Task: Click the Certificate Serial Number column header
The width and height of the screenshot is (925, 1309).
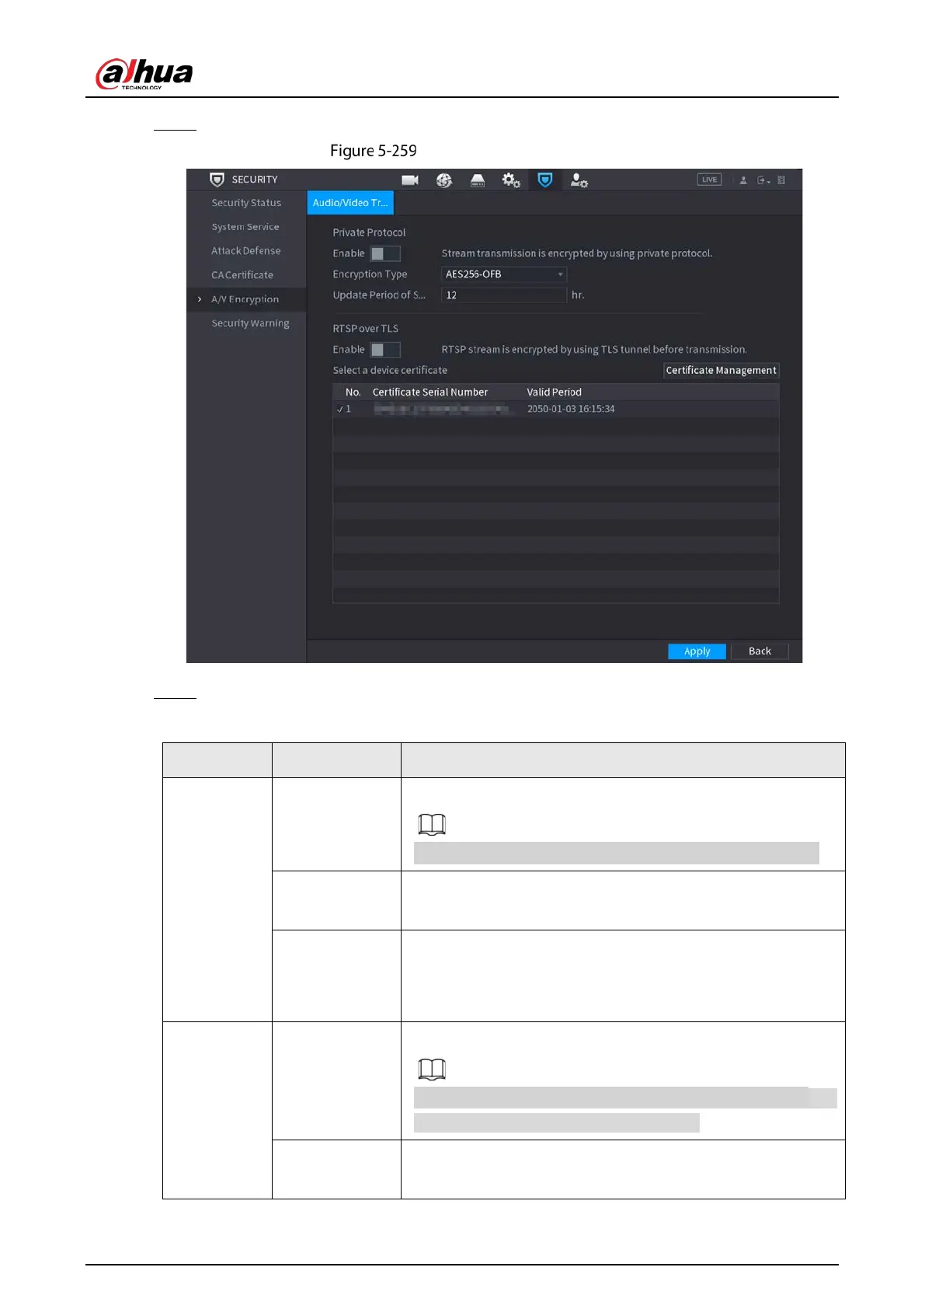Action: [430, 393]
